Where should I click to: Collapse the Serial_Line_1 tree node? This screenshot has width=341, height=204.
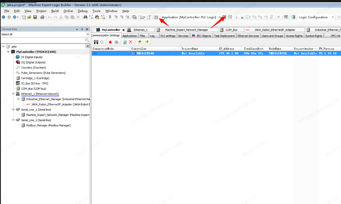point(13,109)
